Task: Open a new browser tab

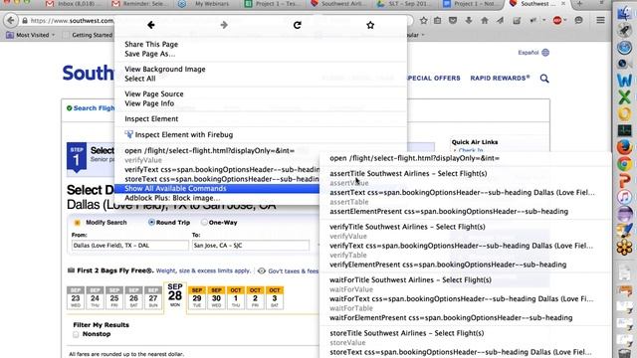Action: pyautogui.click(x=579, y=4)
